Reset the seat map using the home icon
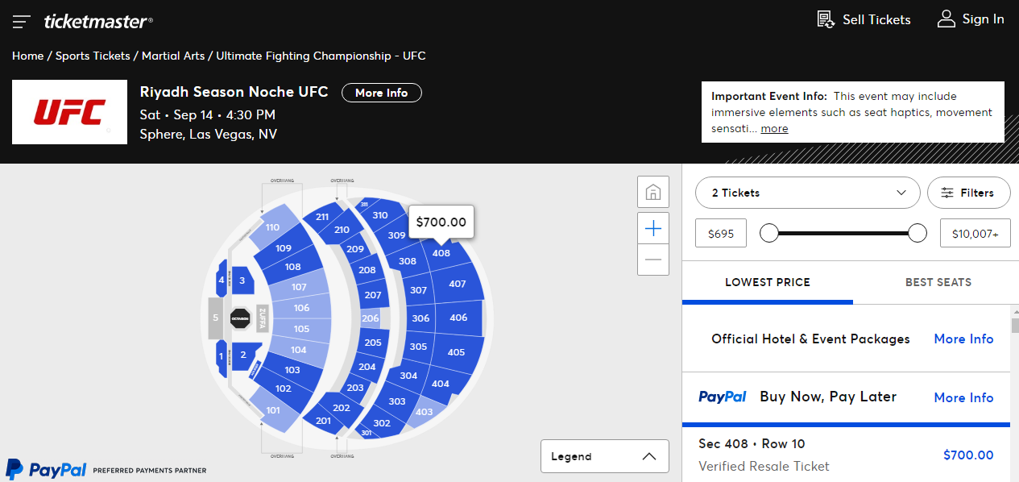1019x482 pixels. [x=653, y=193]
